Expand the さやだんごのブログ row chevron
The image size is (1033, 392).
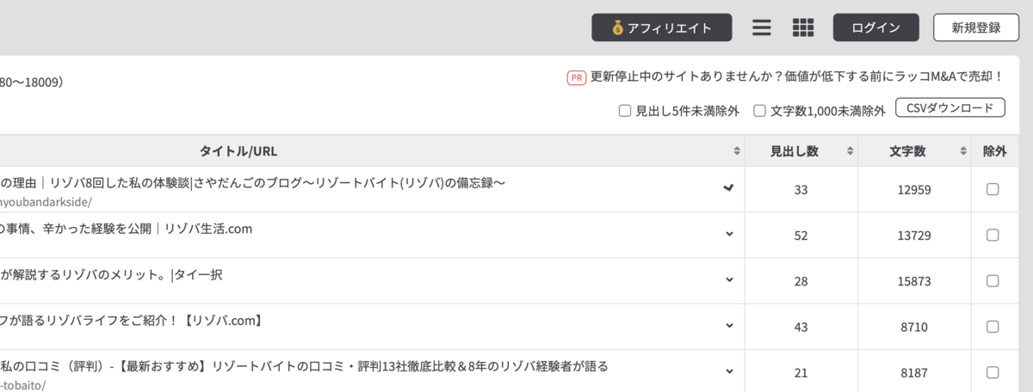(730, 187)
